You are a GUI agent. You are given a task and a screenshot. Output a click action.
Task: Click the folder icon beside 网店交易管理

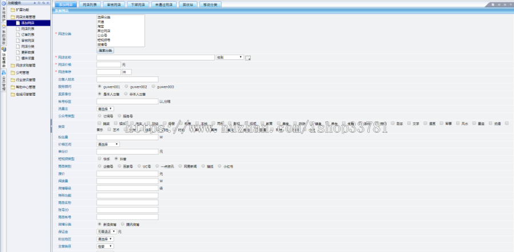coord(13,17)
